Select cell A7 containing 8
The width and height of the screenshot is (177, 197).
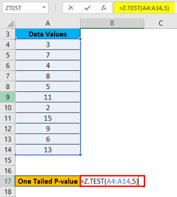tap(48, 76)
